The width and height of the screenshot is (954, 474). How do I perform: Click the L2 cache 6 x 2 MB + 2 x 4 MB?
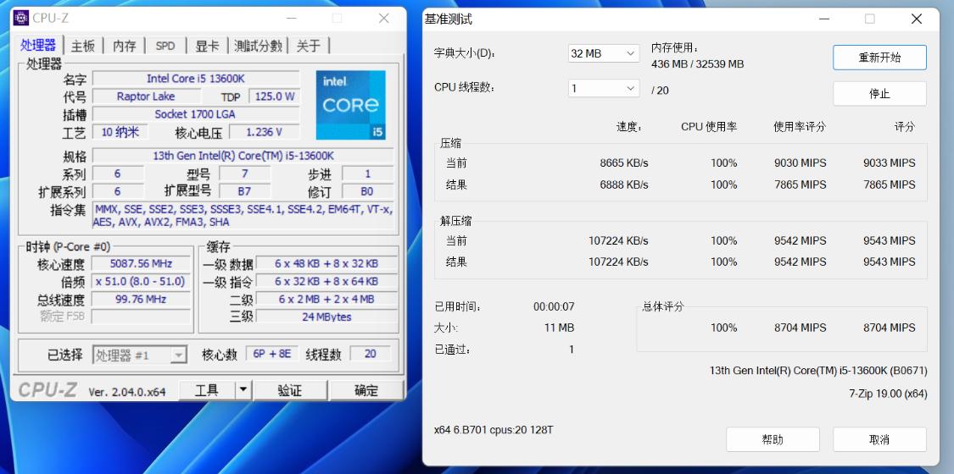(x=326, y=299)
